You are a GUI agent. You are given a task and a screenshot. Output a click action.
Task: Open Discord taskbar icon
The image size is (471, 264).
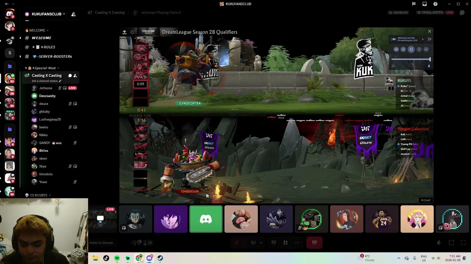click(149, 258)
